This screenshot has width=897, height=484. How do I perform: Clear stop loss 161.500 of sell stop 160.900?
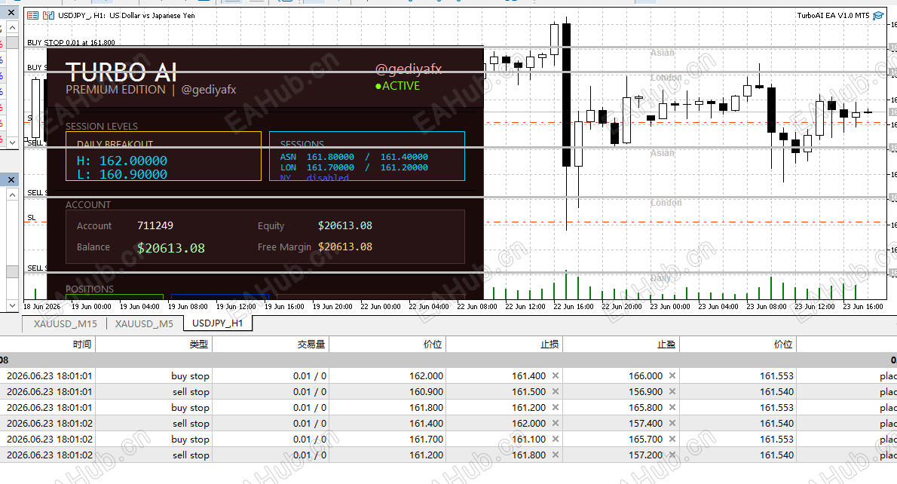click(555, 392)
